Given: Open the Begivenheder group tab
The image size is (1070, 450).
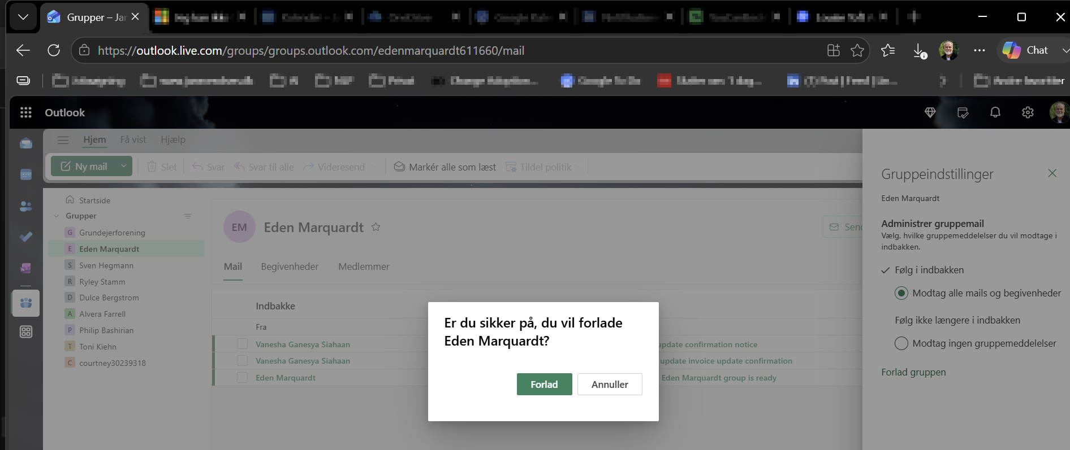Looking at the screenshot, I should tap(290, 266).
